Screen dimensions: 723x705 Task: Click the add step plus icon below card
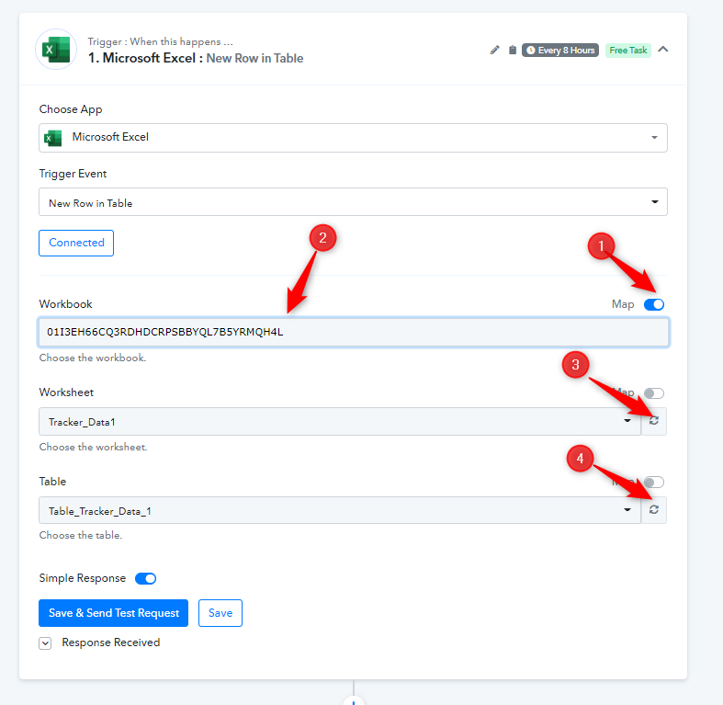point(354,701)
